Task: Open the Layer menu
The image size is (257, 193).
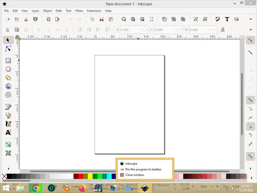Action: click(x=35, y=11)
